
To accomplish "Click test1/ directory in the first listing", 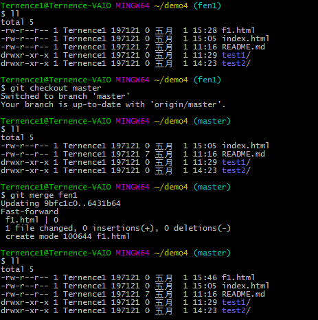I will pyautogui.click(x=236, y=55).
